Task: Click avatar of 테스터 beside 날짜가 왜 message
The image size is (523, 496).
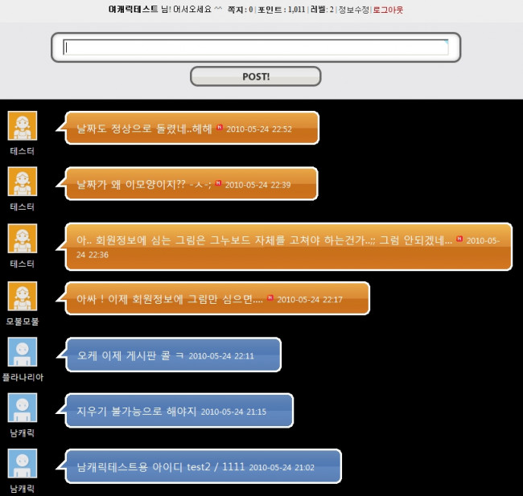Action: 23,182
